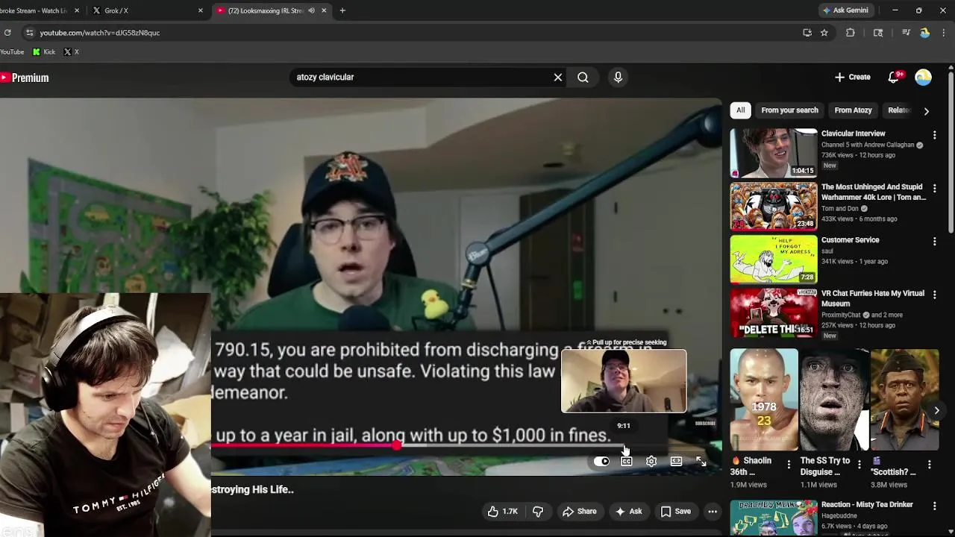The height and width of the screenshot is (537, 955).
Task: Turn on closed captions CC button
Action: pyautogui.click(x=627, y=462)
